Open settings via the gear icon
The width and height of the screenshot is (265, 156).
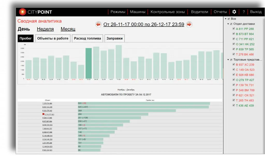[x=234, y=12]
